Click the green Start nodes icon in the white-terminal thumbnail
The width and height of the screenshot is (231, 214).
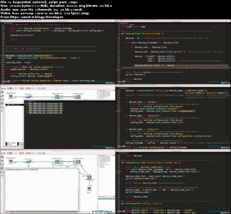tap(16, 153)
